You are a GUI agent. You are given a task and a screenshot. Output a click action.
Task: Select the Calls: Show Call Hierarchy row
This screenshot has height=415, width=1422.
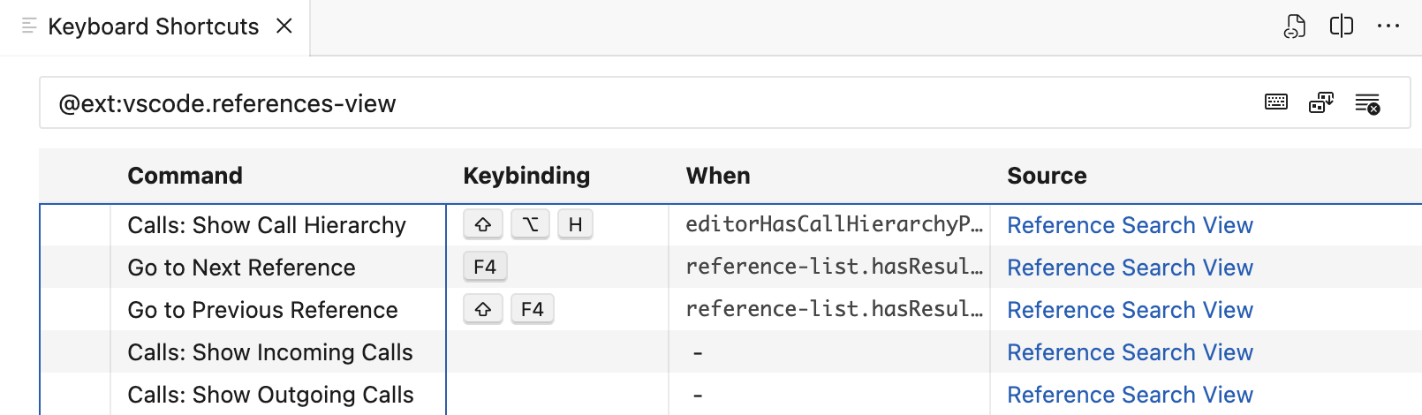[267, 225]
